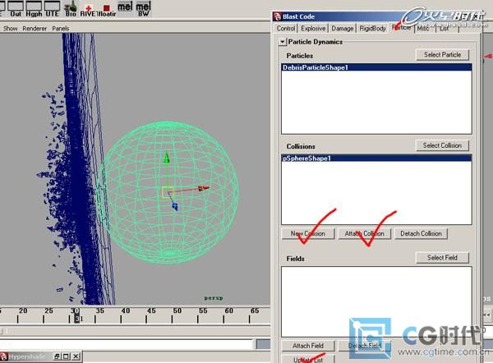This screenshot has height=363, width=493.
Task: Click the RIVE shelf icon with red cross
Action: coord(89,9)
